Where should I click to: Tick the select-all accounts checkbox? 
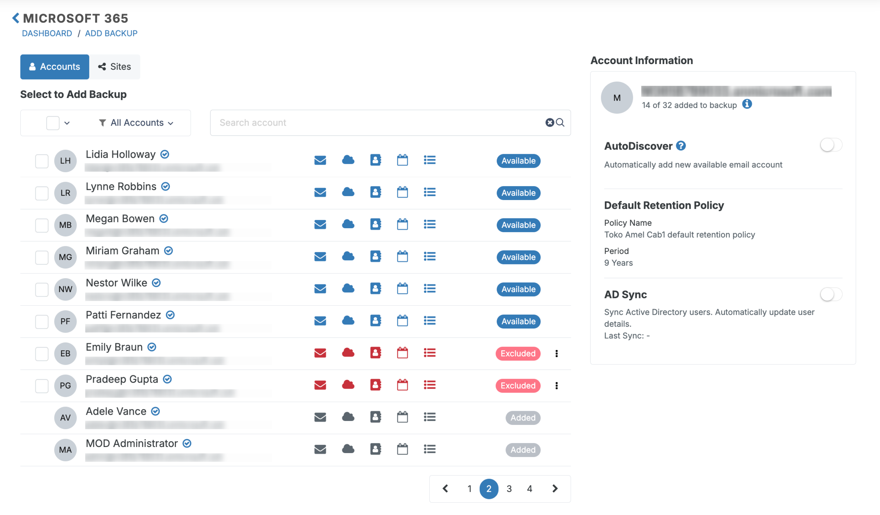point(53,123)
